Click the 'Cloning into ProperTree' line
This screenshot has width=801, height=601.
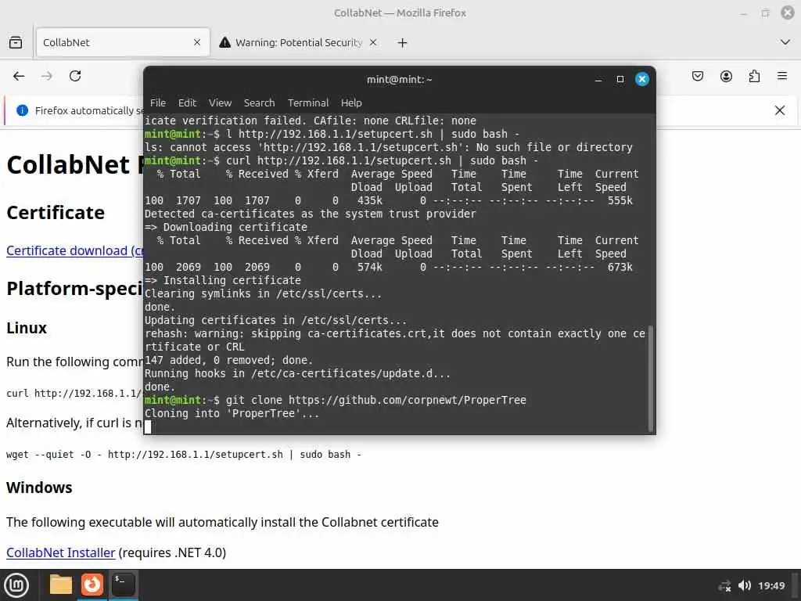pos(232,413)
